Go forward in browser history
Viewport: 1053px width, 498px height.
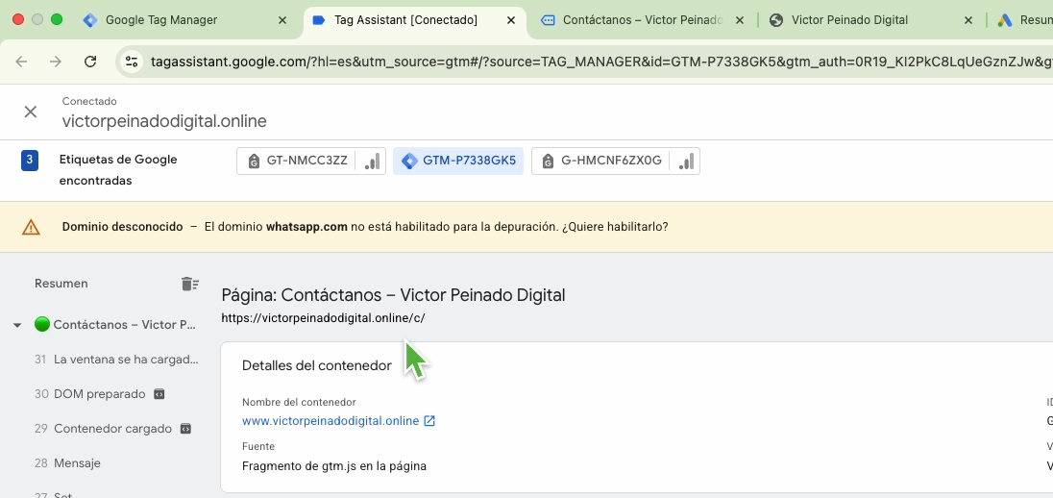click(56, 62)
